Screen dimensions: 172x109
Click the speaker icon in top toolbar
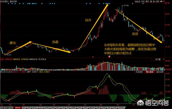(x=161, y=1)
